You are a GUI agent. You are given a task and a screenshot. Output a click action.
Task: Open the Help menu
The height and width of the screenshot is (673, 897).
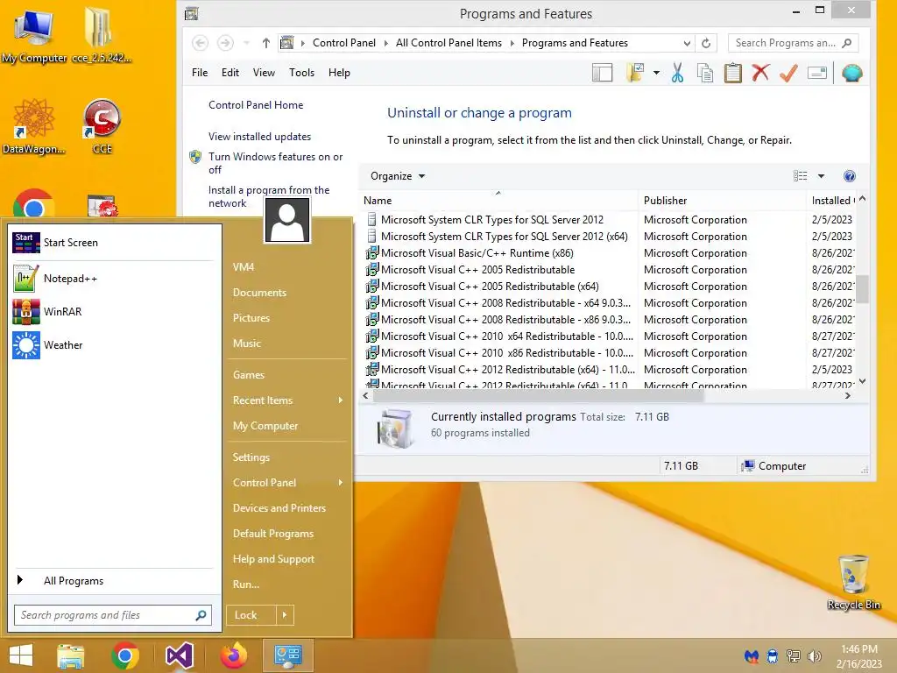click(x=339, y=73)
